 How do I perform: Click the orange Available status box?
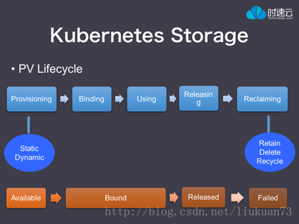click(x=26, y=198)
